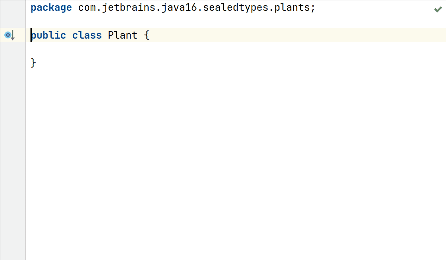
Task: Click the class name 'Plant'
Action: (x=123, y=35)
